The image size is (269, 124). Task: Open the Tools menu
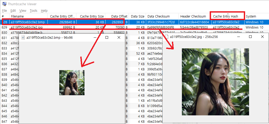(33, 11)
